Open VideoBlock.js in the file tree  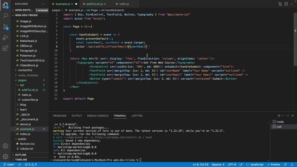pos(30,65)
